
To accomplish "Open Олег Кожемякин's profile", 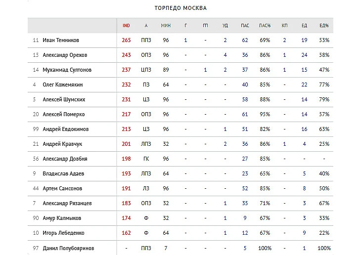I will (x=64, y=85).
